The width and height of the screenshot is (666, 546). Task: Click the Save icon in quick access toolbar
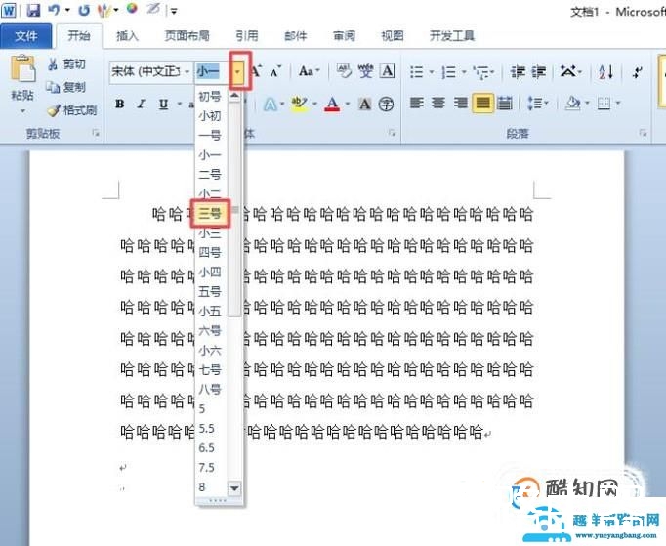pos(33,10)
